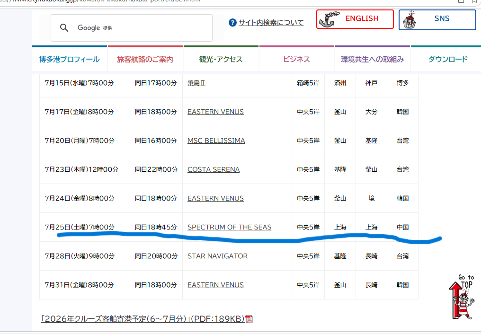Open EASTERN VENUS link for 7月17日
The height and width of the screenshot is (334, 481).
point(216,112)
